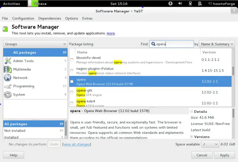Open the Configuration menu
This screenshot has height=162, width=238.
click(23, 18)
